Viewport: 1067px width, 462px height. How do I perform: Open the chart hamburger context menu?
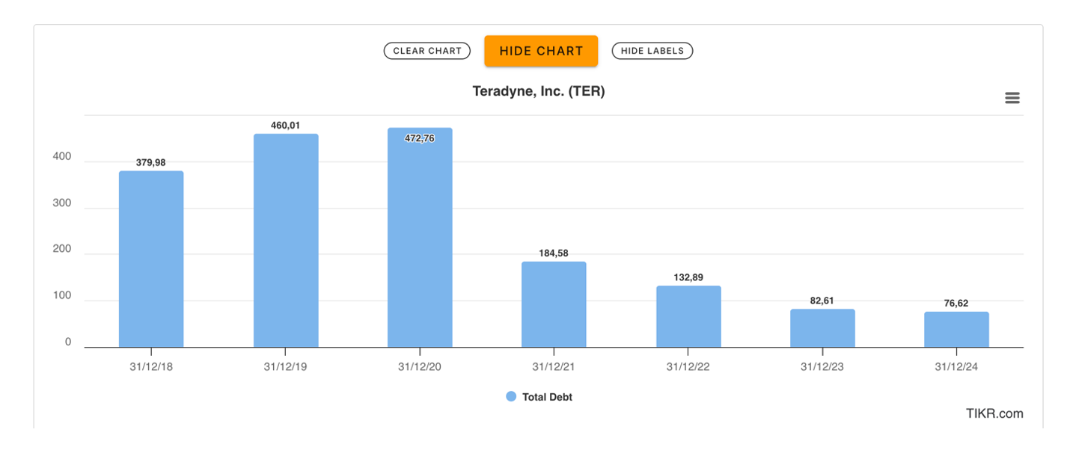coord(1012,98)
